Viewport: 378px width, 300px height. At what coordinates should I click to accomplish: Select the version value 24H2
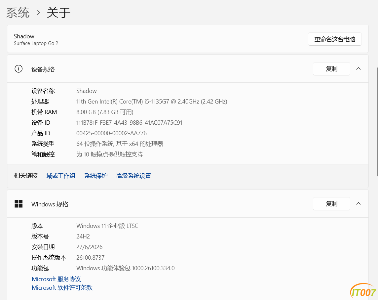click(83, 236)
